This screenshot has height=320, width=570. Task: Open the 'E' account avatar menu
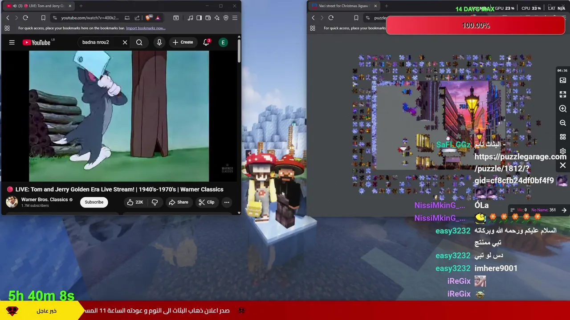[x=223, y=42]
